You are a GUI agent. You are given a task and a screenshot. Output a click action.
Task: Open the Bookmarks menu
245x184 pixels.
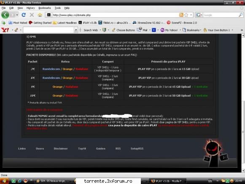[45, 8]
